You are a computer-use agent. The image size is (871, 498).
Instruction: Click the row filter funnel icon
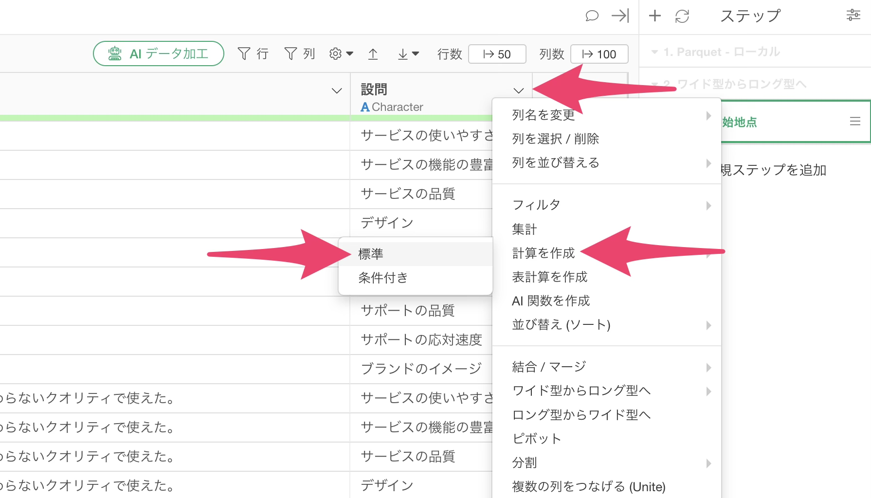(244, 53)
